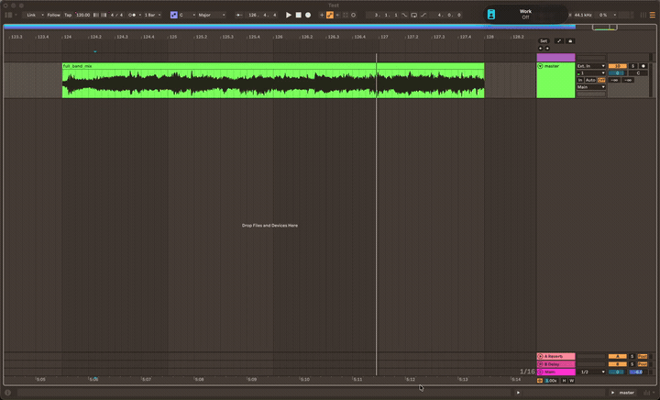Stop playback with the Stop button
The height and width of the screenshot is (400, 660).
[299, 15]
